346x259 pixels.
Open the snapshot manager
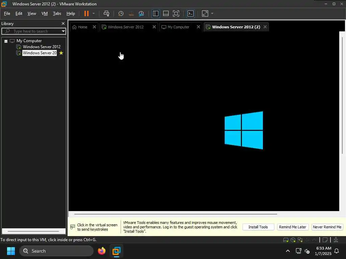[x=141, y=13]
